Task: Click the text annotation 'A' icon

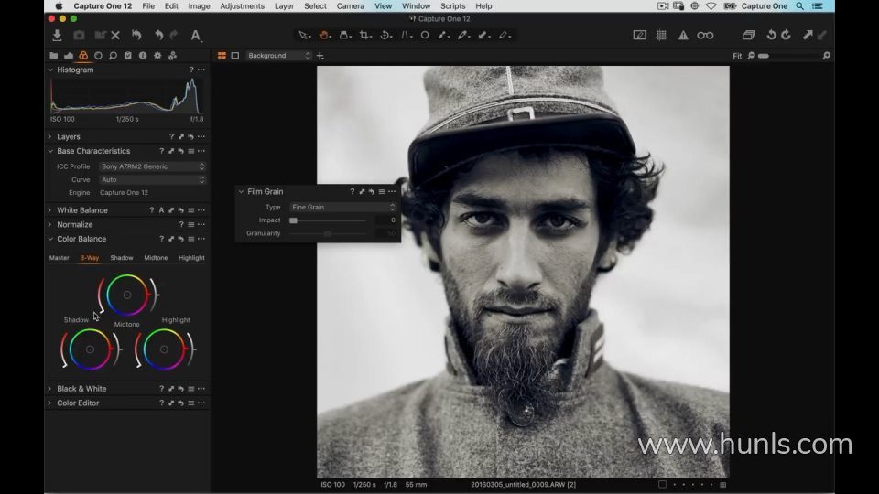Action: pyautogui.click(x=195, y=36)
